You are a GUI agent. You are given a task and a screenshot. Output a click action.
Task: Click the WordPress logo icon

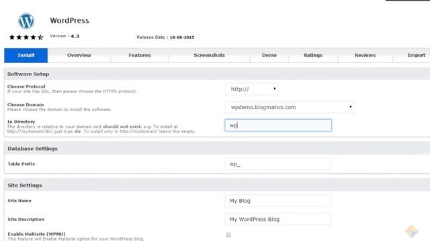pos(26,21)
